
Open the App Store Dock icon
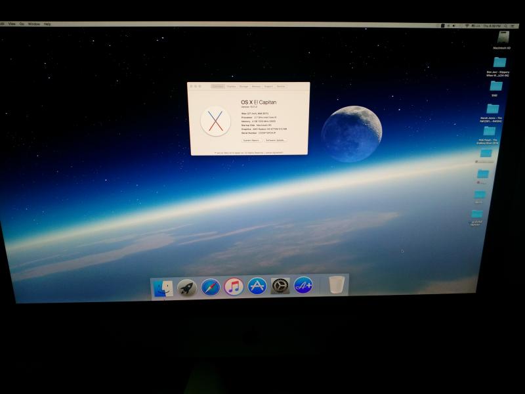(x=257, y=286)
